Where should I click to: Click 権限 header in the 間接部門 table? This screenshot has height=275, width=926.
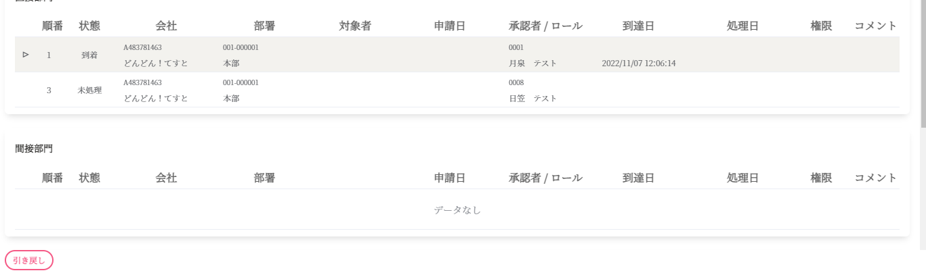coord(821,178)
